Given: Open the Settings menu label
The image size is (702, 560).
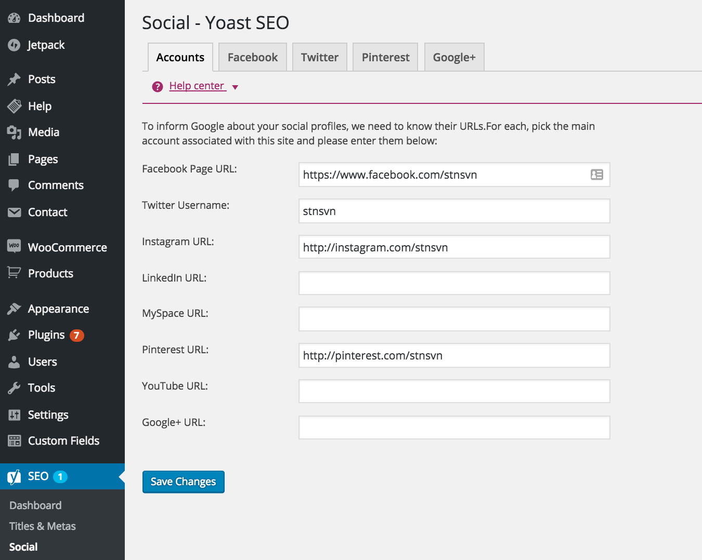Looking at the screenshot, I should pyautogui.click(x=48, y=415).
